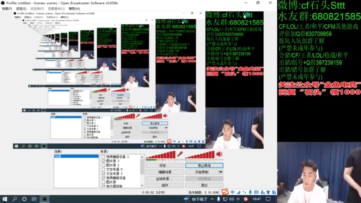
Task: Open Task View on taskbar
Action: click(34, 199)
